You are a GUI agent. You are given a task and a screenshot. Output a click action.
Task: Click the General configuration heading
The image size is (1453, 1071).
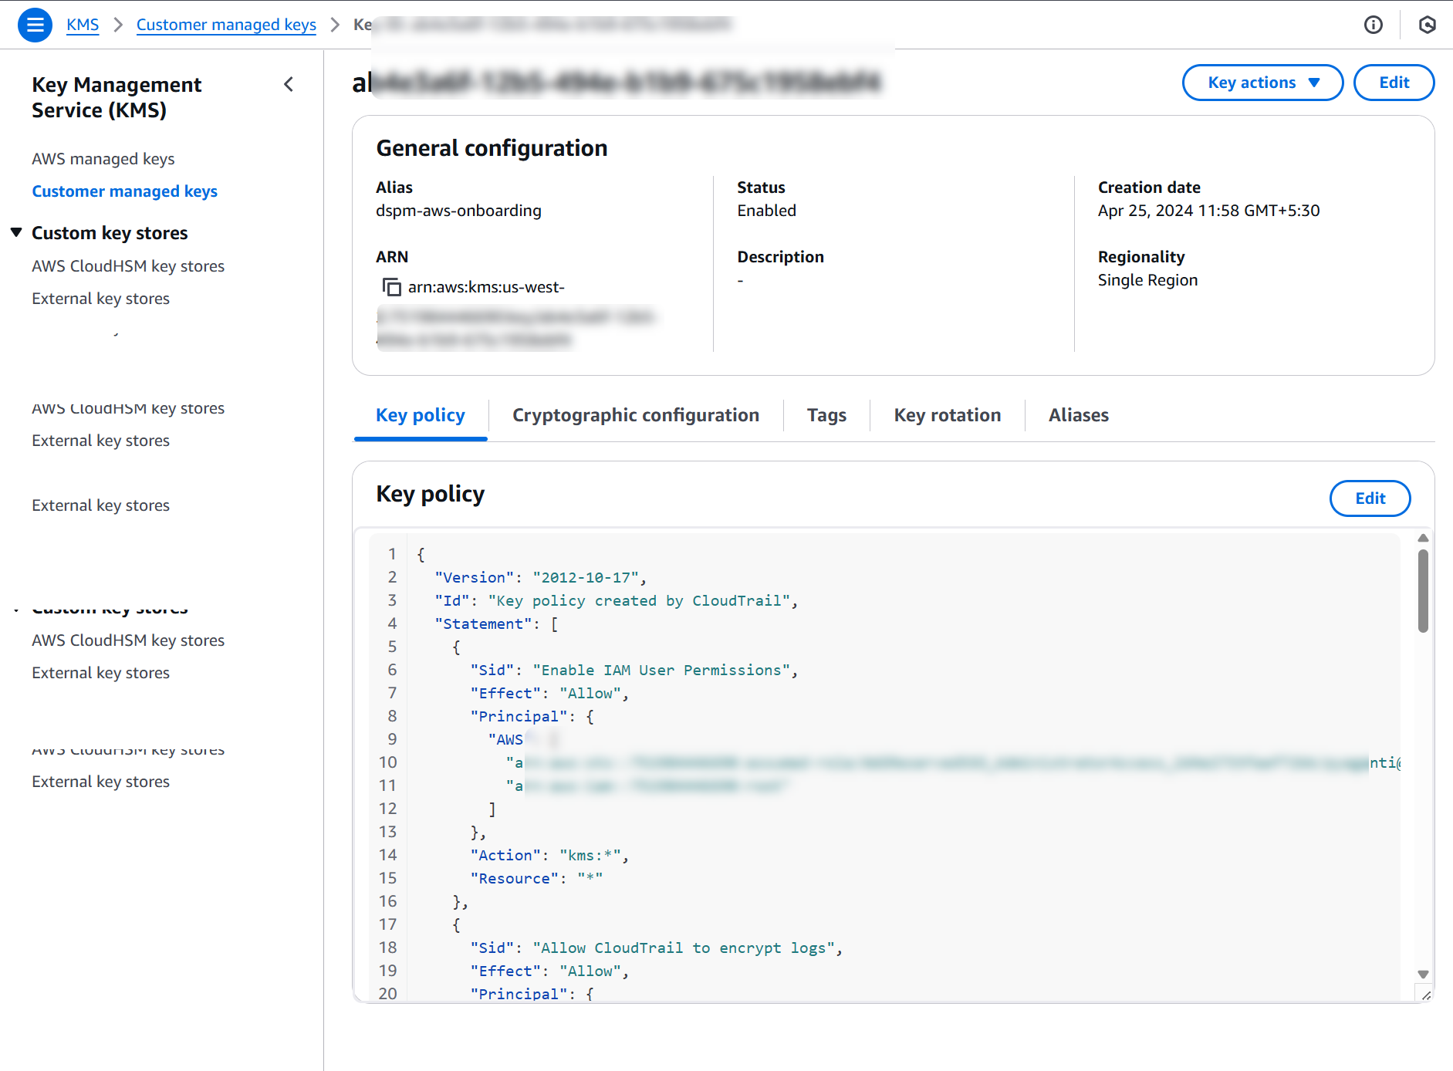(x=492, y=148)
